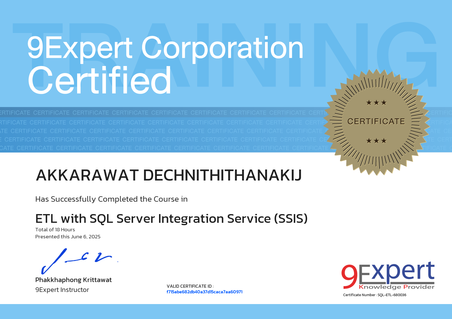Click the blue handwritten signature
Screen dimensions: 452x319
pos(79,261)
